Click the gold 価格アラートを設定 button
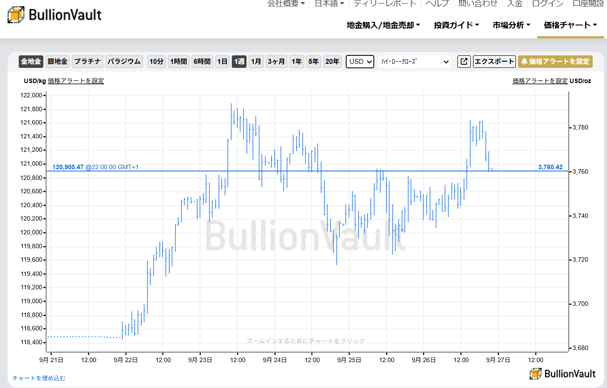607x388 pixels. [x=555, y=62]
